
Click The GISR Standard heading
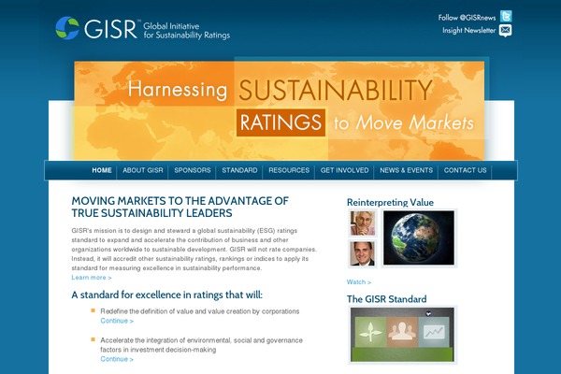386,299
